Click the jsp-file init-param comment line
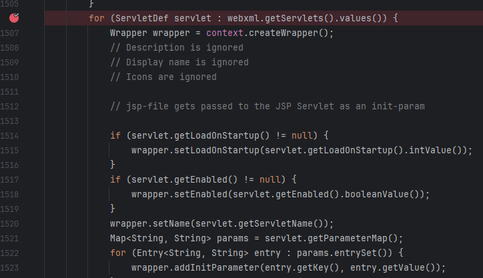The width and height of the screenshot is (483, 278). click(x=267, y=106)
